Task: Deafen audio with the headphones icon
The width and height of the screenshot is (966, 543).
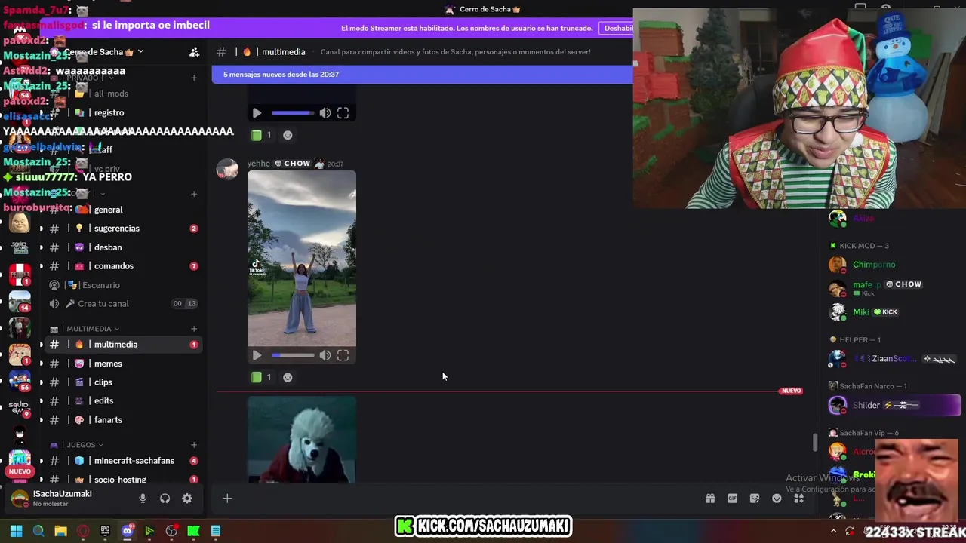Action: pos(165,499)
